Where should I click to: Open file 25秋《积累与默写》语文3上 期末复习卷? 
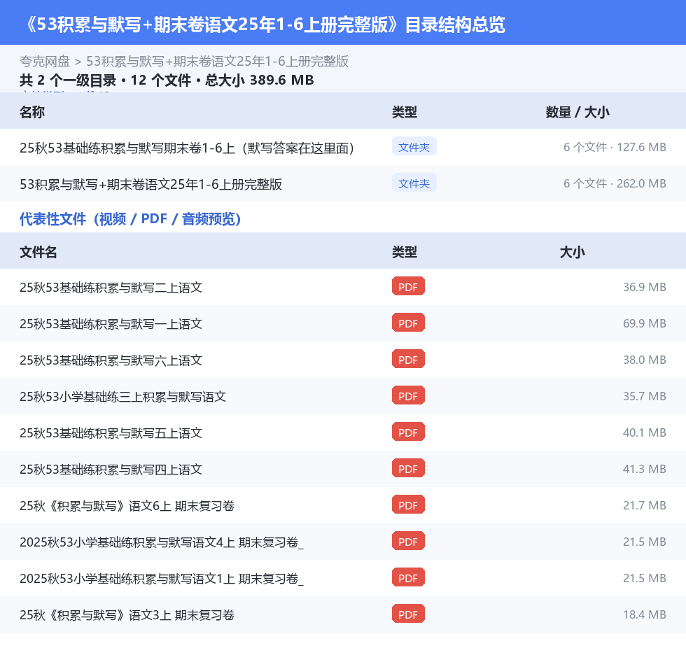pyautogui.click(x=127, y=615)
